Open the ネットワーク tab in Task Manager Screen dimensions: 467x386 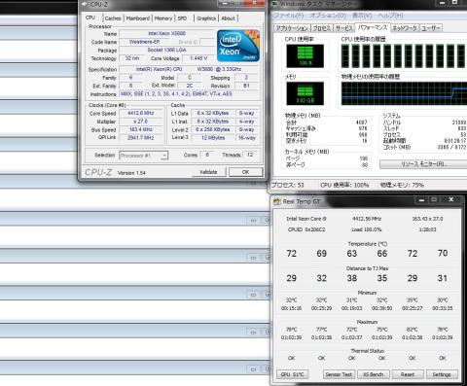pyautogui.click(x=405, y=28)
